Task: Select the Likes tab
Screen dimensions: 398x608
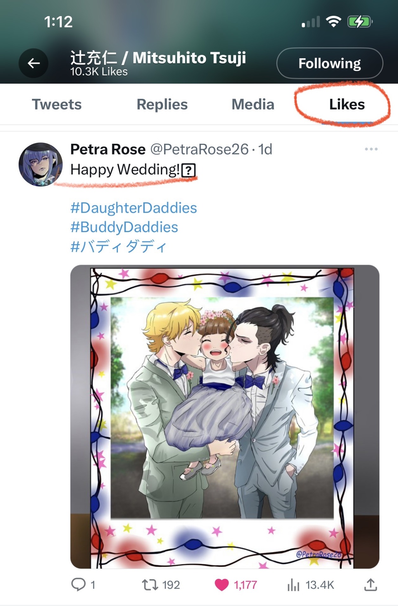Action: pos(347,104)
